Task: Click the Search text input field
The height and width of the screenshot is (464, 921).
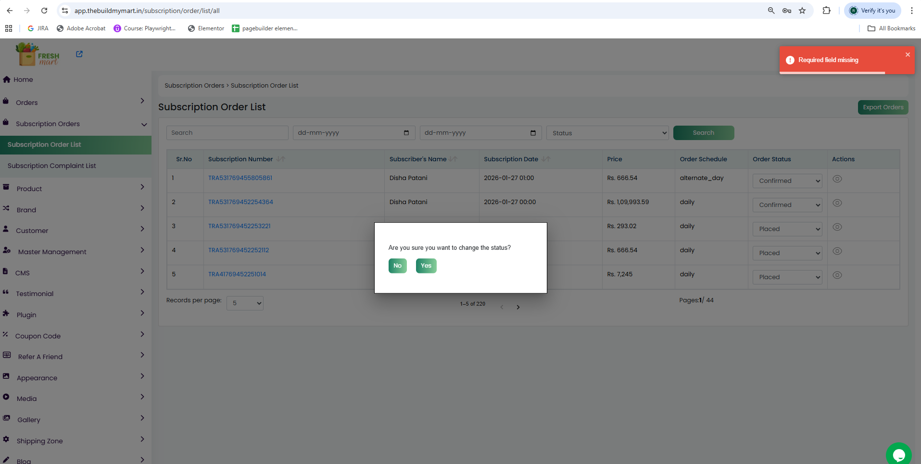Action: 227,133
